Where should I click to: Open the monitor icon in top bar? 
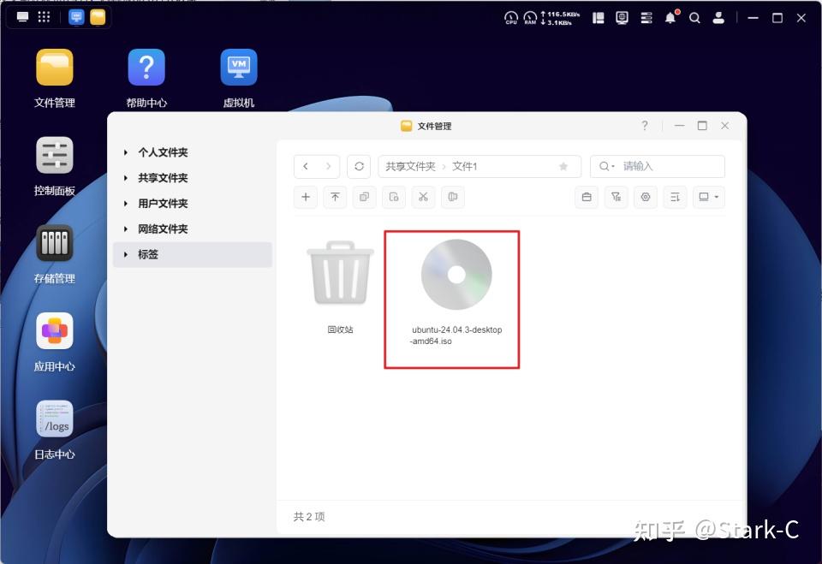[x=622, y=18]
